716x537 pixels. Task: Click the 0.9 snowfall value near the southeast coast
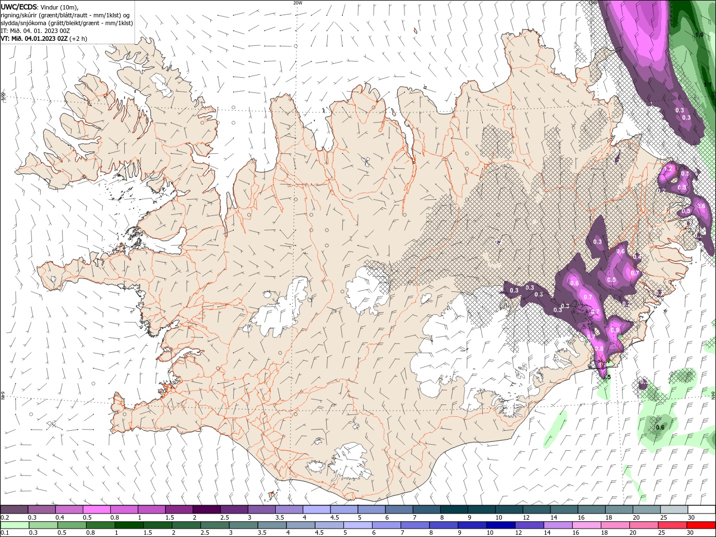(x=615, y=331)
